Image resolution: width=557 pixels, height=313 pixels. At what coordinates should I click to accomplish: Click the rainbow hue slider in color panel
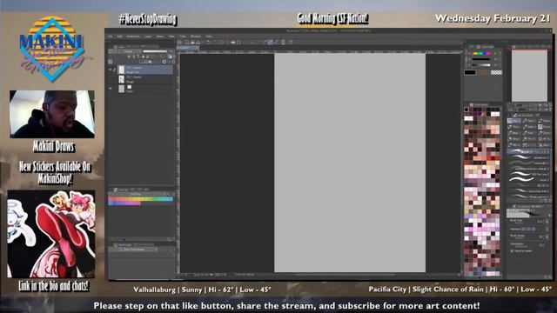tap(481, 54)
